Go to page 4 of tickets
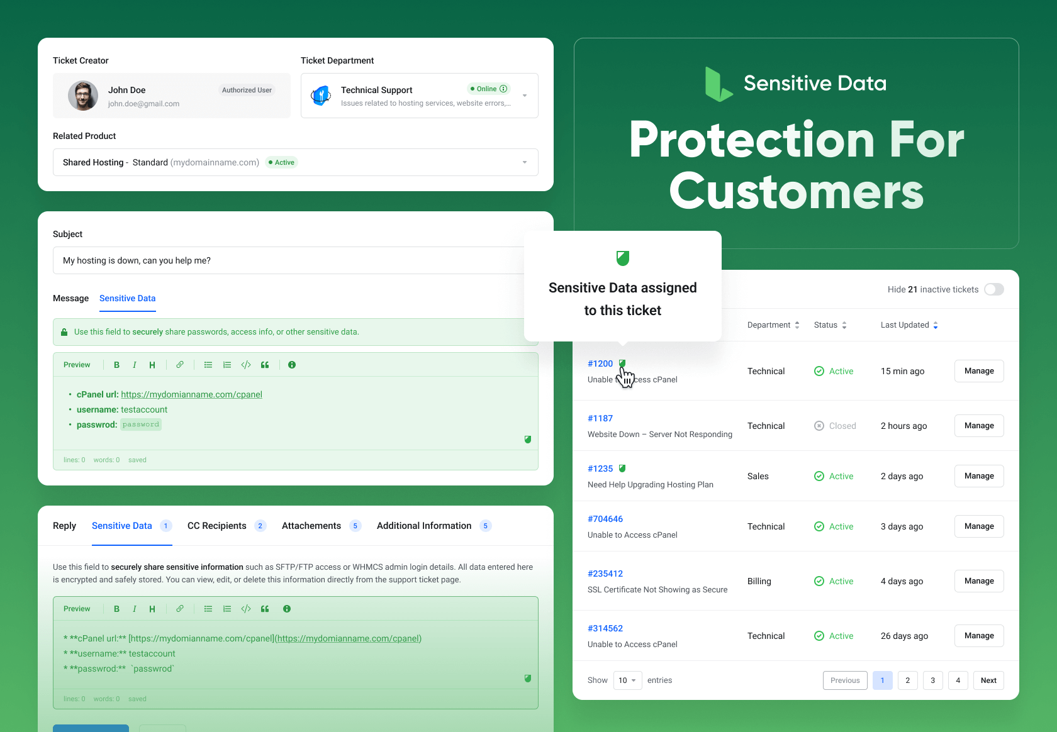Viewport: 1057px width, 732px height. (958, 680)
